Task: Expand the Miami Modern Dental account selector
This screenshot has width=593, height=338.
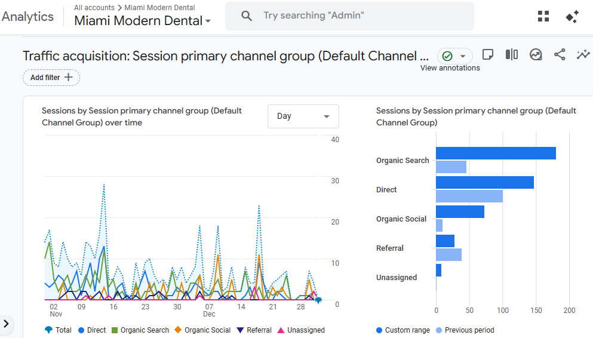Action: coord(142,21)
